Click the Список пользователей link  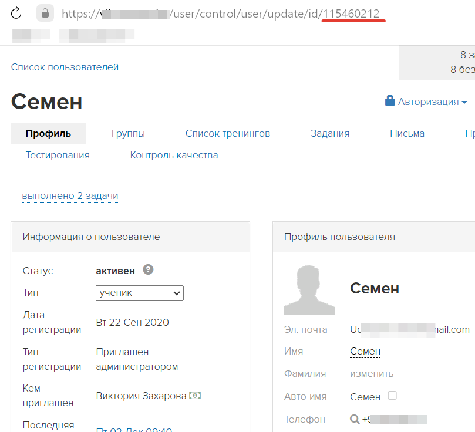tap(65, 67)
